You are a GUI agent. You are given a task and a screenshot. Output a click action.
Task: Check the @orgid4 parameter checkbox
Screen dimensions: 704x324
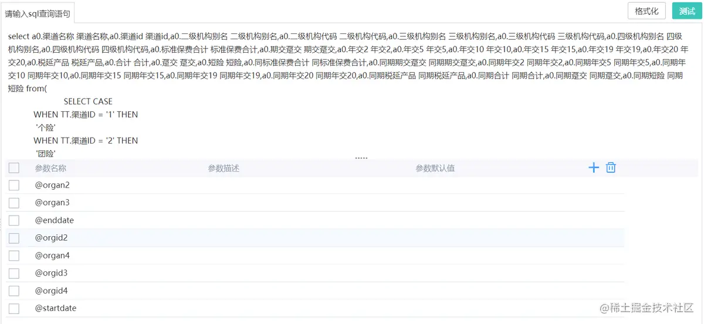(14, 291)
